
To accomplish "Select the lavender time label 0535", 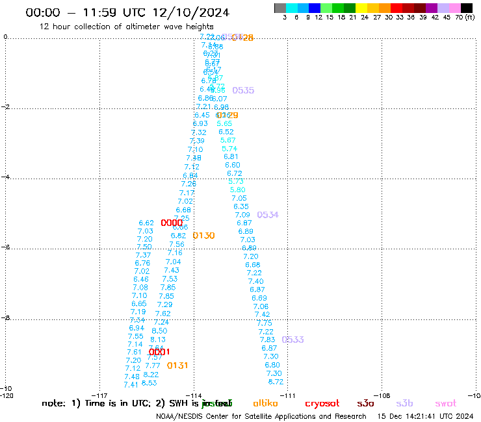I will pos(243,90).
